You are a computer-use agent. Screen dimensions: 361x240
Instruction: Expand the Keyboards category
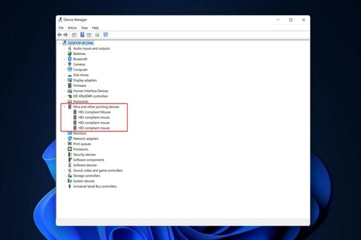tap(64, 101)
